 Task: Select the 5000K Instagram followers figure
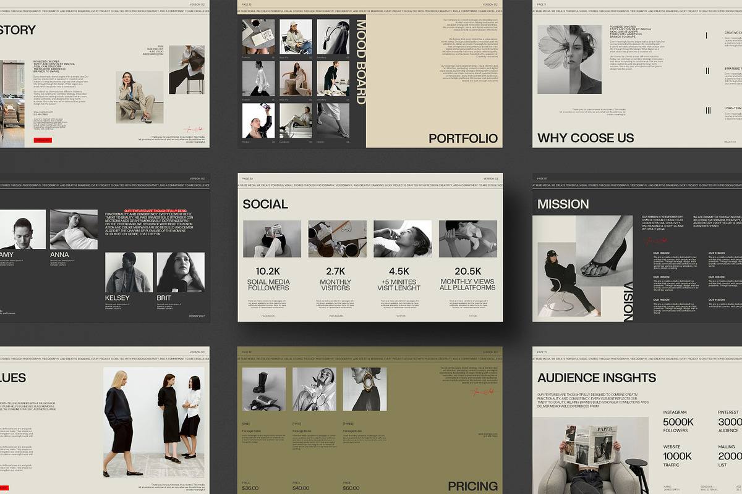click(x=678, y=422)
